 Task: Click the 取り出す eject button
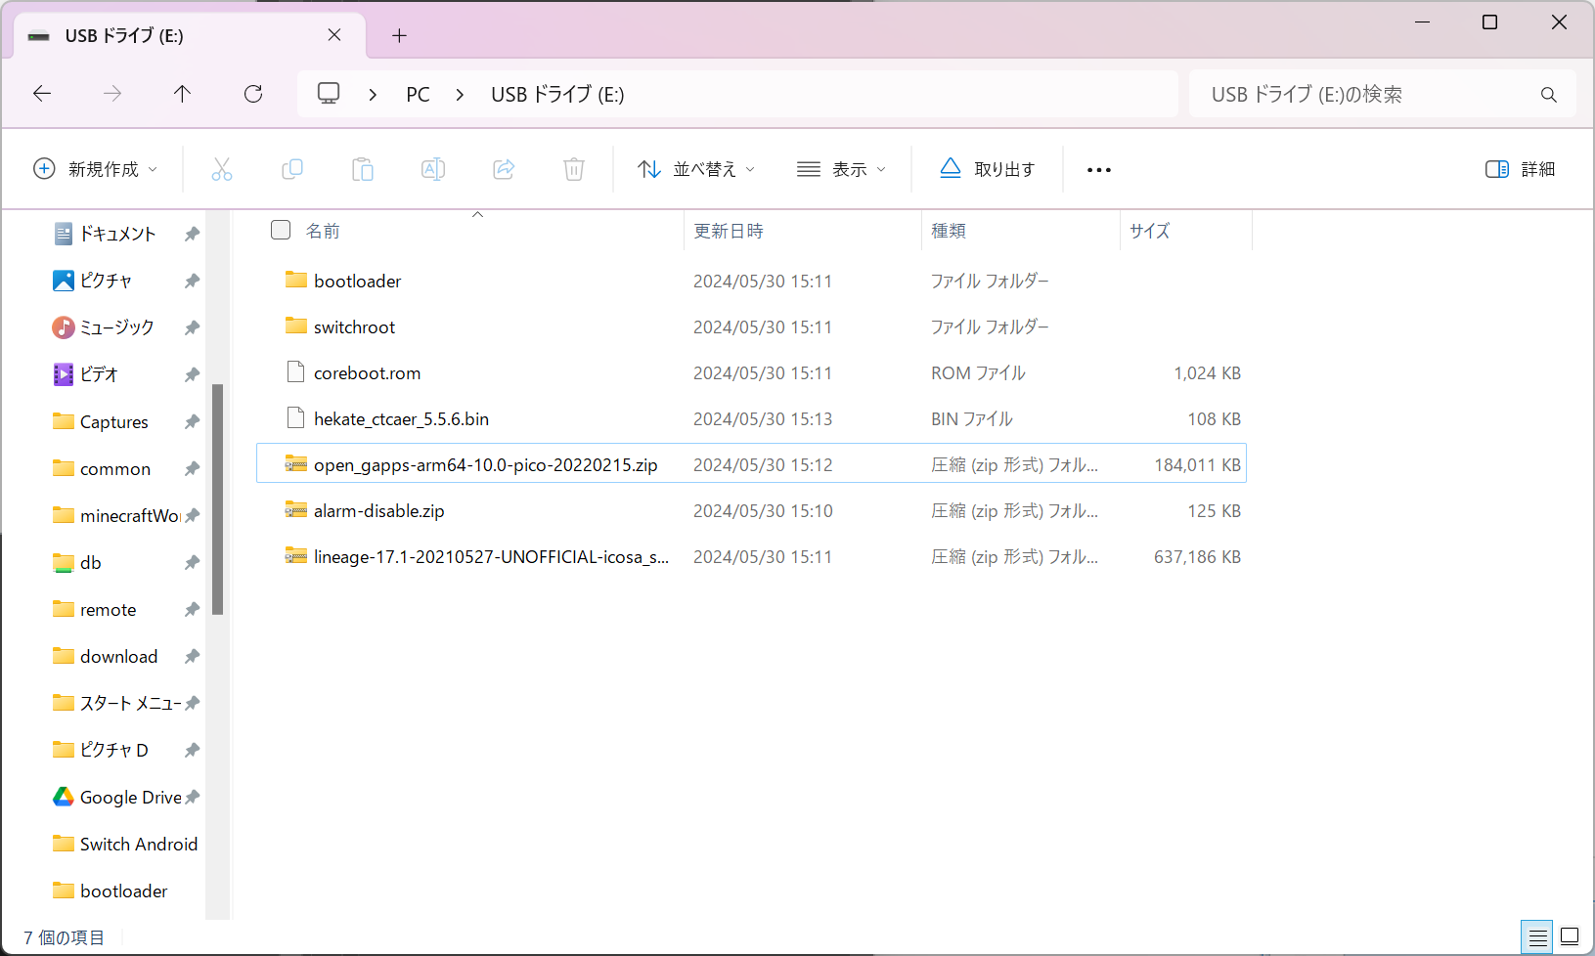pos(988,169)
